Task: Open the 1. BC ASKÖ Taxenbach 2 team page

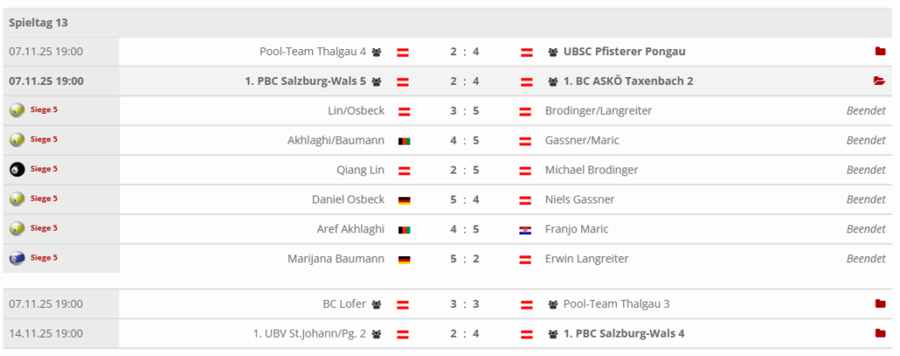Action: tap(628, 82)
